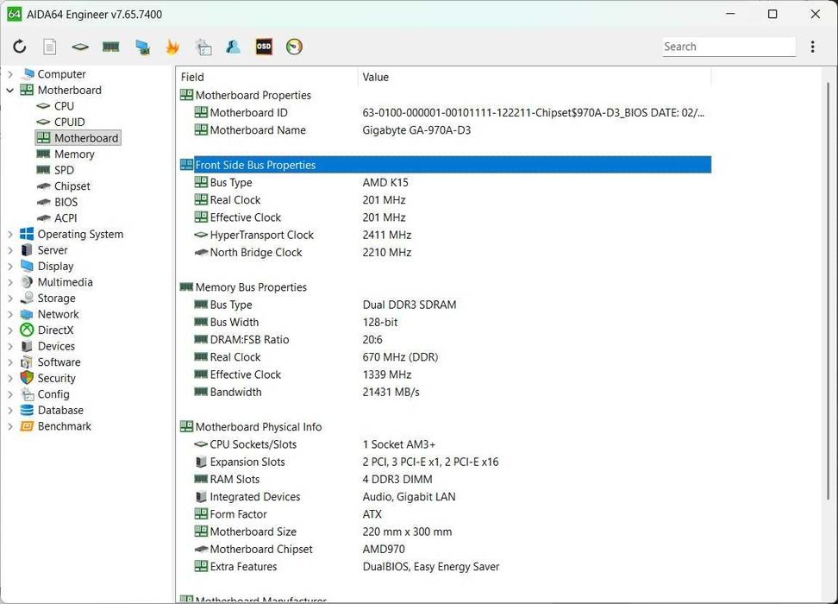Select the Extra Features row
This screenshot has width=838, height=604.
(445, 567)
